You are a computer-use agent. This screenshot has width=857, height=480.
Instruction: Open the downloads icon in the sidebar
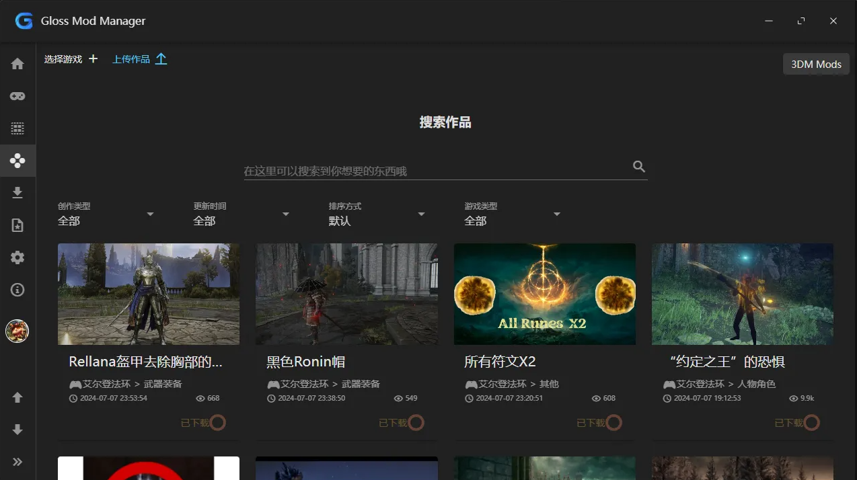pyautogui.click(x=17, y=192)
